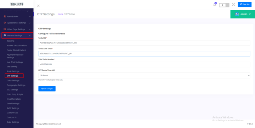Open Email Settings item

click(x=13, y=104)
